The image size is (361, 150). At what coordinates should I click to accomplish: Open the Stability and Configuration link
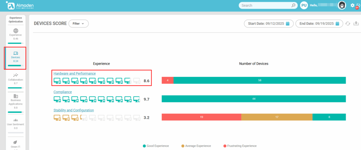(74, 110)
